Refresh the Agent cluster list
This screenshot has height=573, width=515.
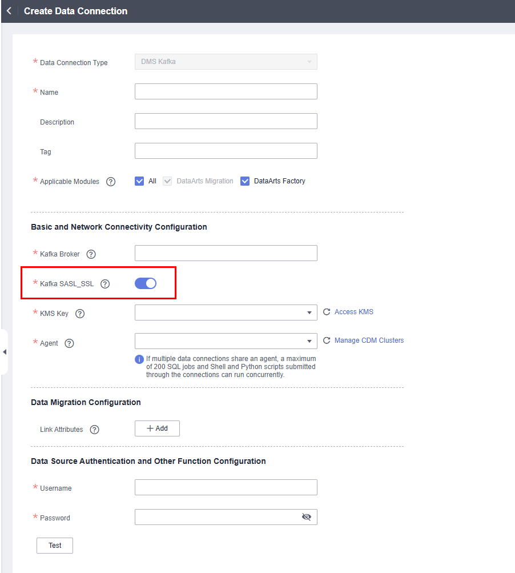327,340
